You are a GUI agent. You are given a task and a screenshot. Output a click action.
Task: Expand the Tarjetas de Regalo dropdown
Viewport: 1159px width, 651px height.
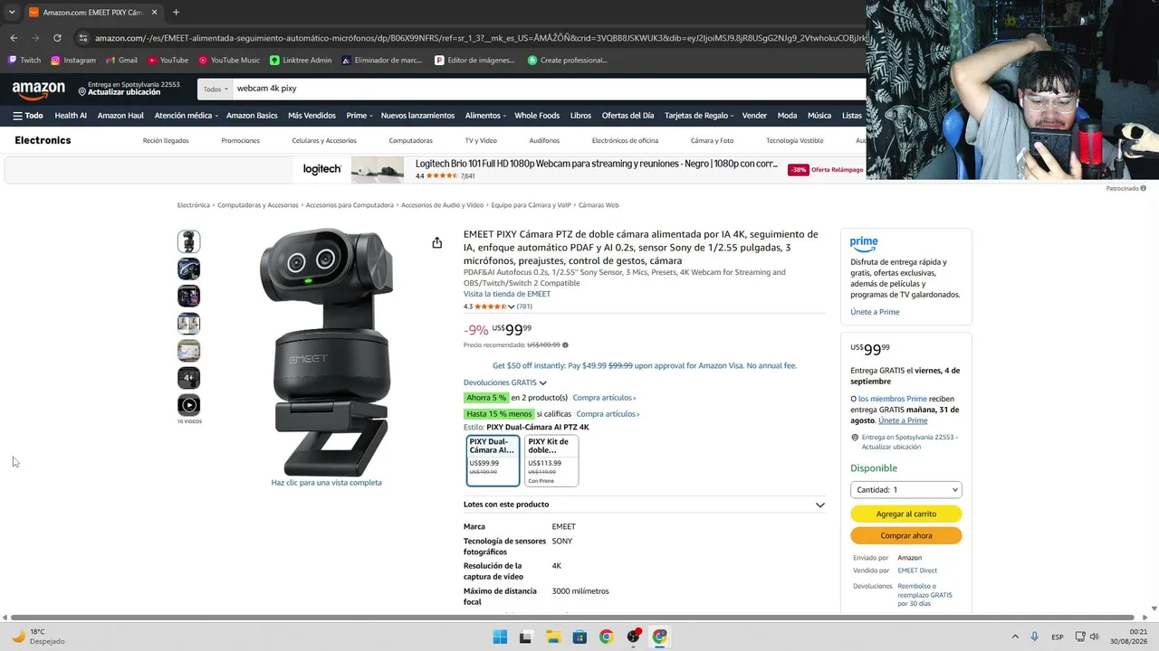[x=699, y=116]
